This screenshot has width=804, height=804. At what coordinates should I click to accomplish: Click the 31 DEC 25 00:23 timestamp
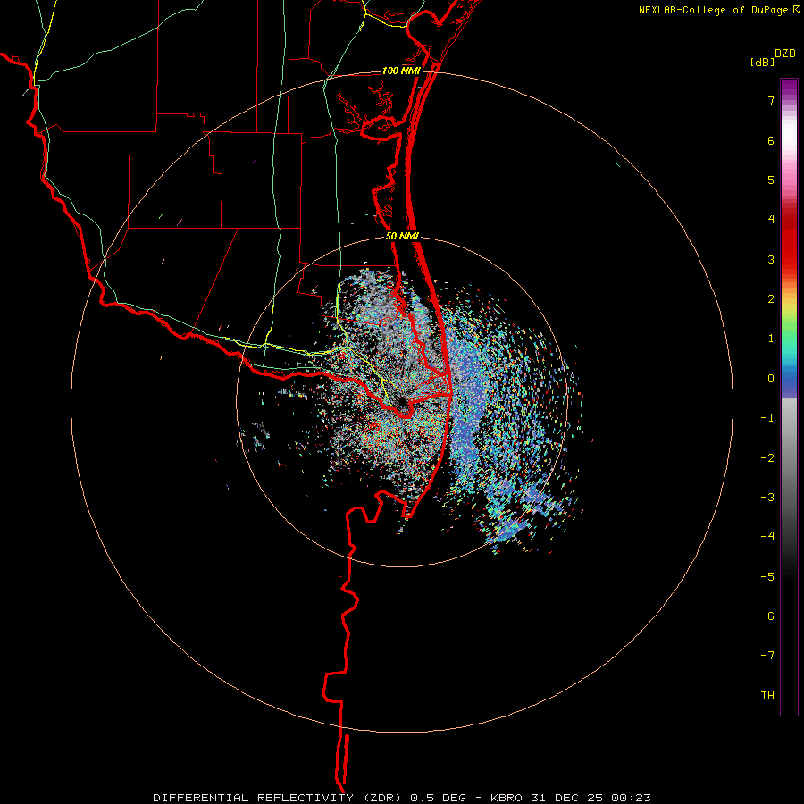pyautogui.click(x=590, y=798)
